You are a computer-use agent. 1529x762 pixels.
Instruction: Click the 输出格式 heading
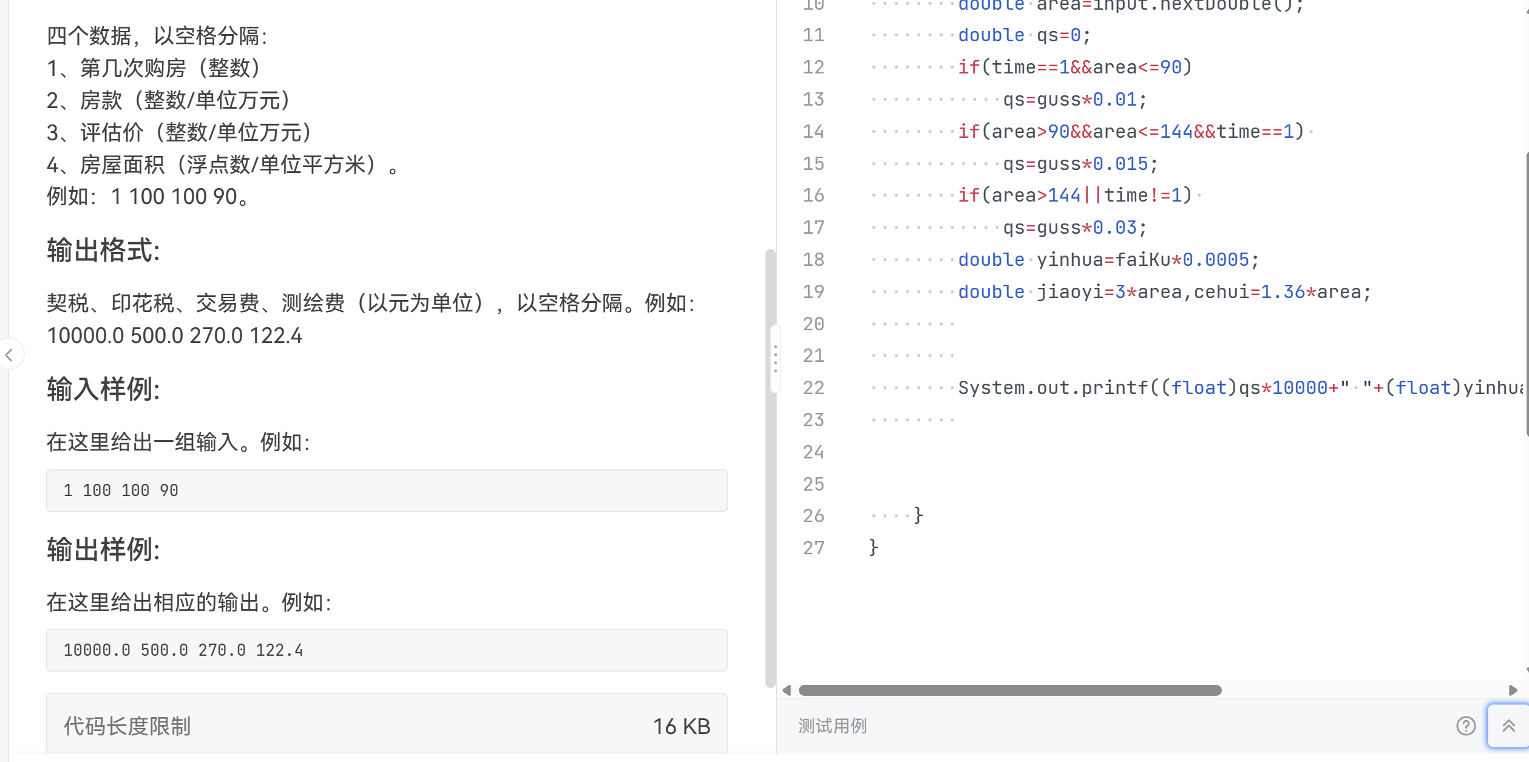click(x=103, y=250)
